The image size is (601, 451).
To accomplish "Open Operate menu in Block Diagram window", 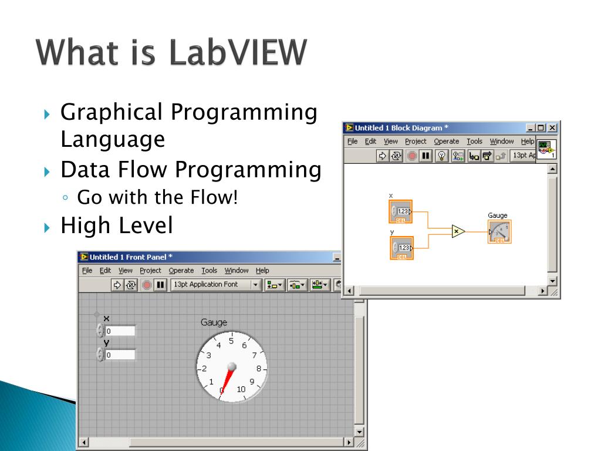I will tap(446, 141).
